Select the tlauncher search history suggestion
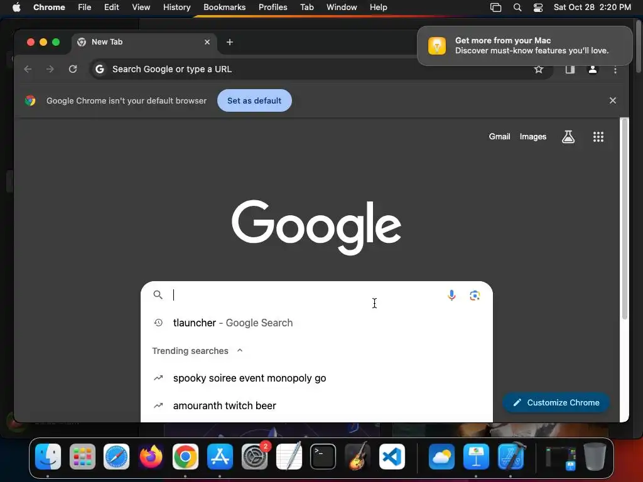This screenshot has width=643, height=482. pyautogui.click(x=316, y=323)
